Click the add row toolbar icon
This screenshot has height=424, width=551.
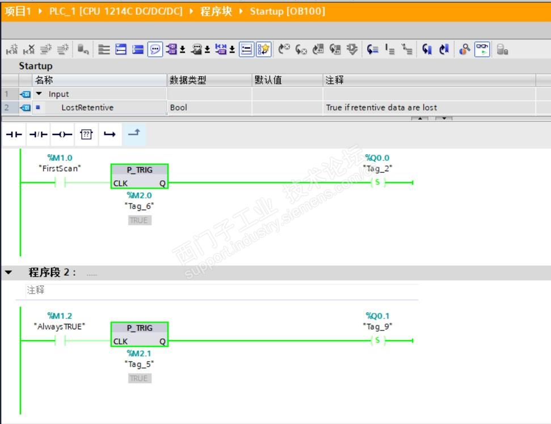point(63,49)
